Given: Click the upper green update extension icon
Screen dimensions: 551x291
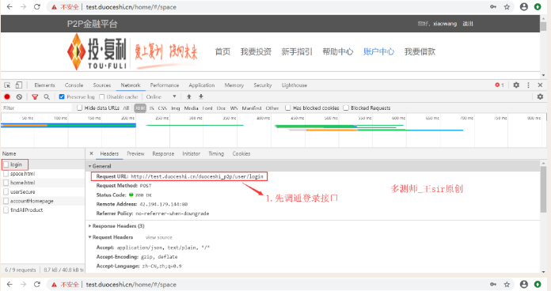Looking at the screenshot, I should coord(538,6).
